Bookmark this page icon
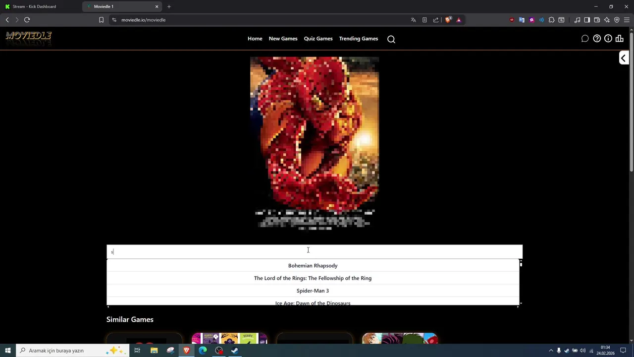 coord(101,20)
